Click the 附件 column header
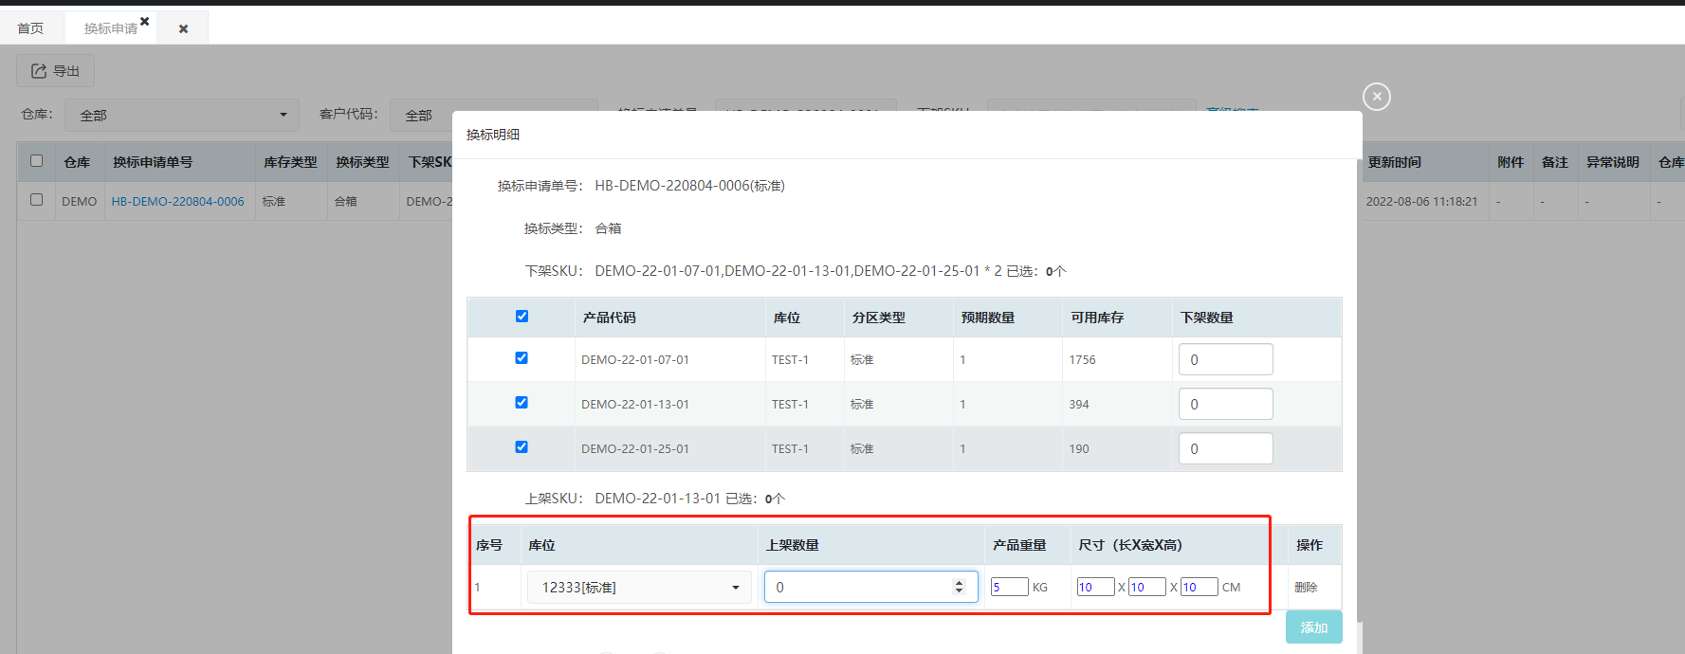This screenshot has width=1685, height=654. point(1511,162)
